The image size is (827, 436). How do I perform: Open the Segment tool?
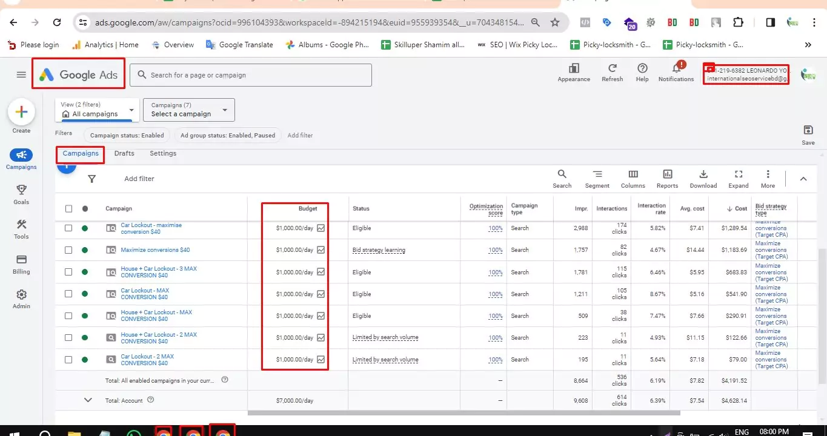coord(597,179)
